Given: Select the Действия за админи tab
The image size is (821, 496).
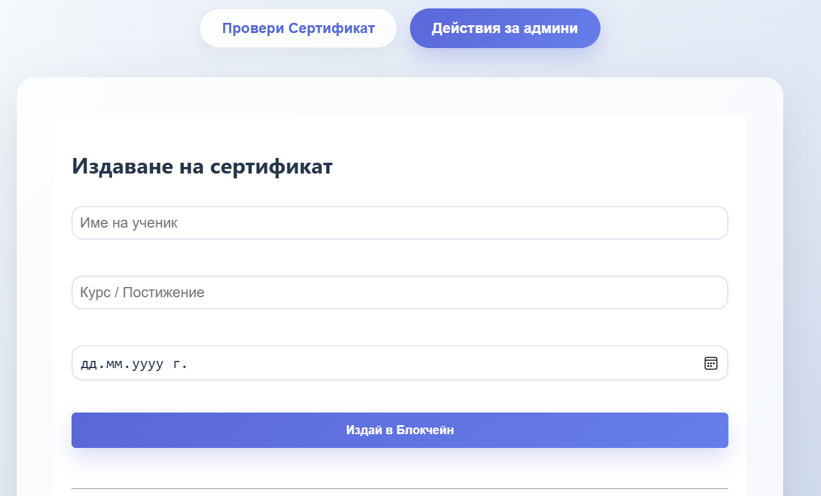Looking at the screenshot, I should point(505,28).
